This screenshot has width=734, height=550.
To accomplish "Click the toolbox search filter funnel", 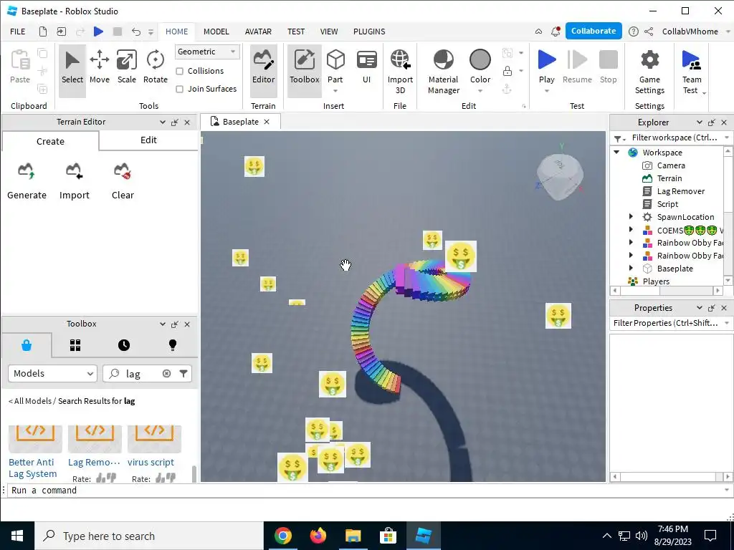I will (183, 373).
